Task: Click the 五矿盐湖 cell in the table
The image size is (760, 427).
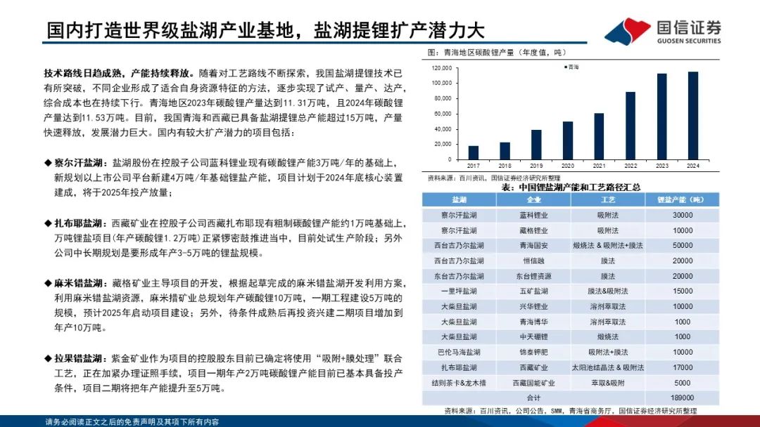Action: point(533,291)
